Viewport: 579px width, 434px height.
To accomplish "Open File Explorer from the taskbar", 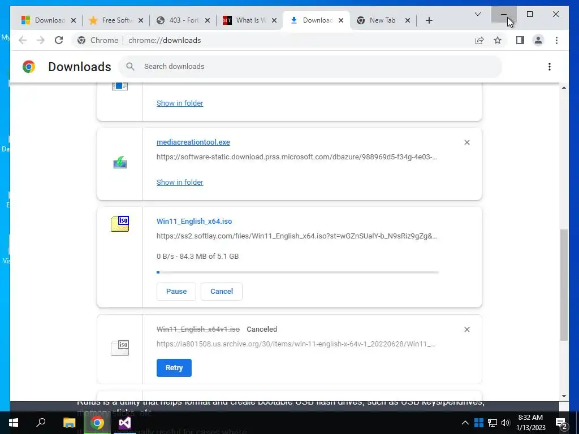I will click(69, 423).
